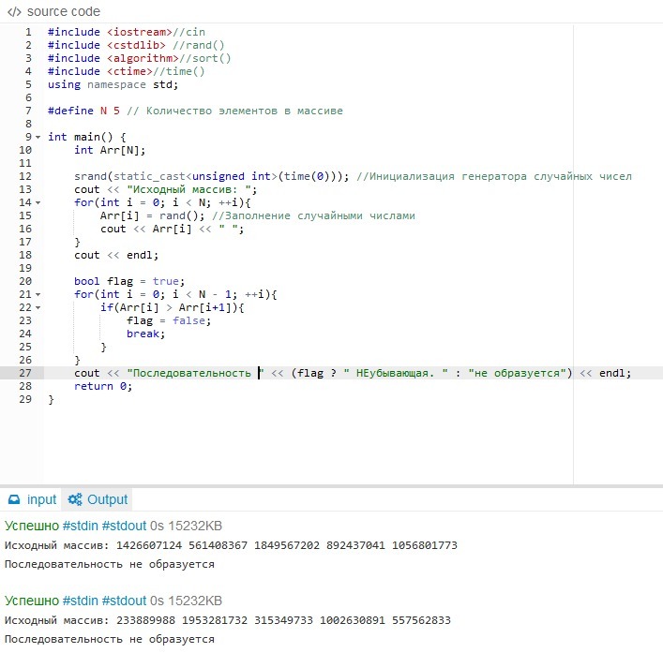The height and width of the screenshot is (653, 663).
Task: Click the 'if(Arr[i] > Arr[i+1]){' line
Action: click(173, 307)
